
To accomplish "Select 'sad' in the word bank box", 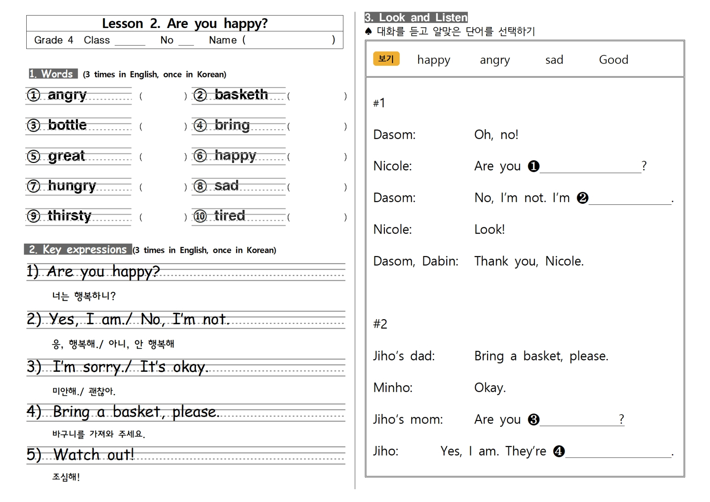I will coord(554,60).
